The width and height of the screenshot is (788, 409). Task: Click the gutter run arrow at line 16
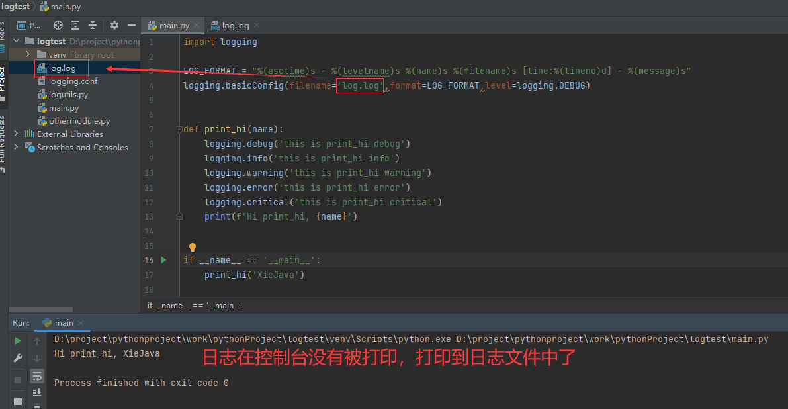point(164,260)
